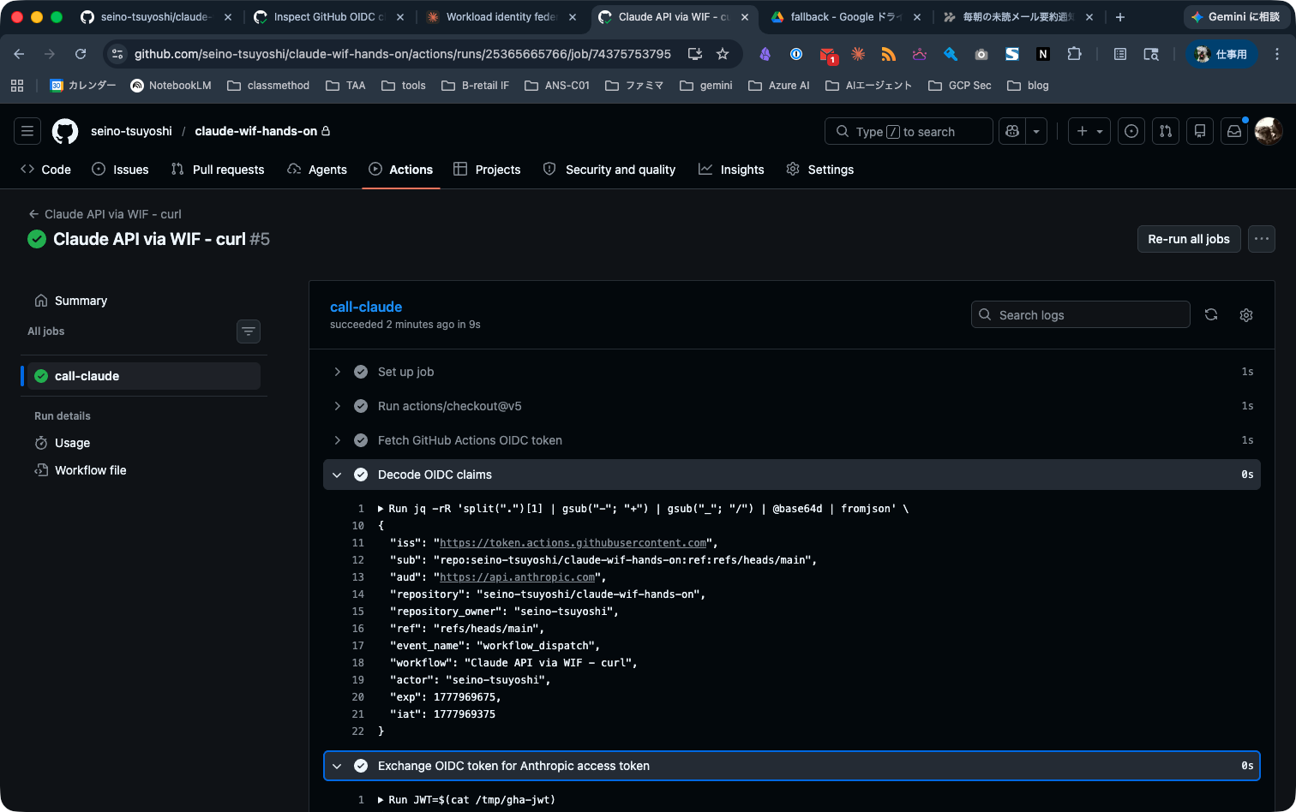Open the Summary sidebar item
1296x812 pixels.
pyautogui.click(x=144, y=301)
